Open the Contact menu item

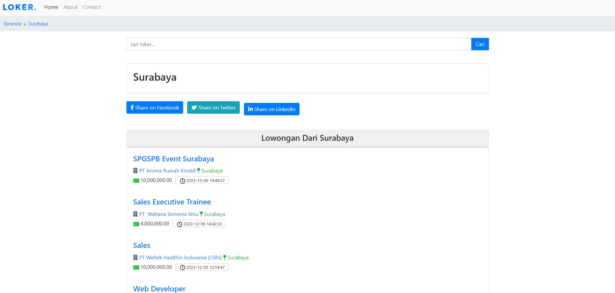tap(92, 7)
